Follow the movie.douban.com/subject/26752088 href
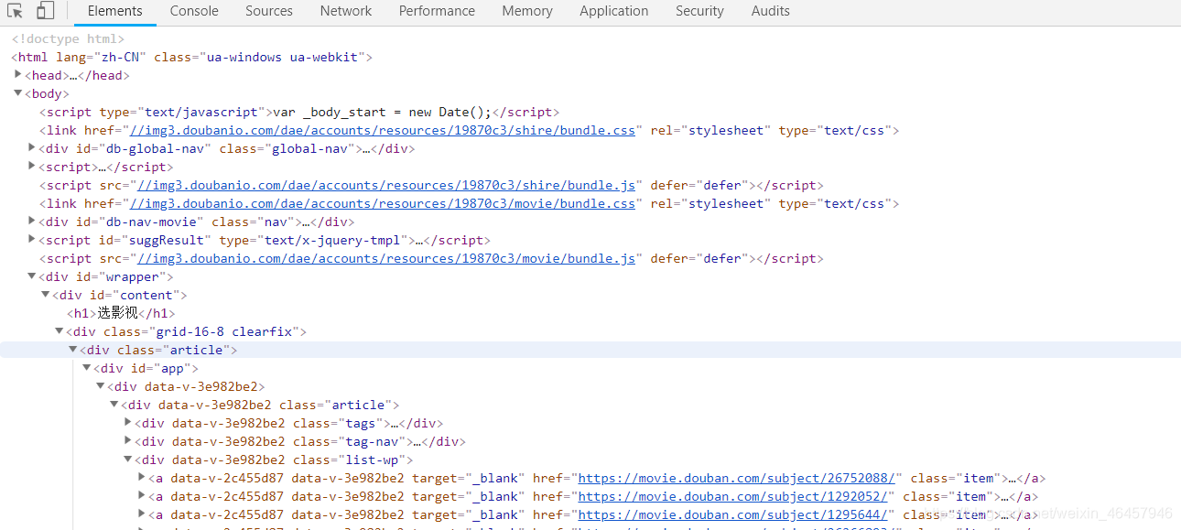The height and width of the screenshot is (530, 1181). coord(736,478)
